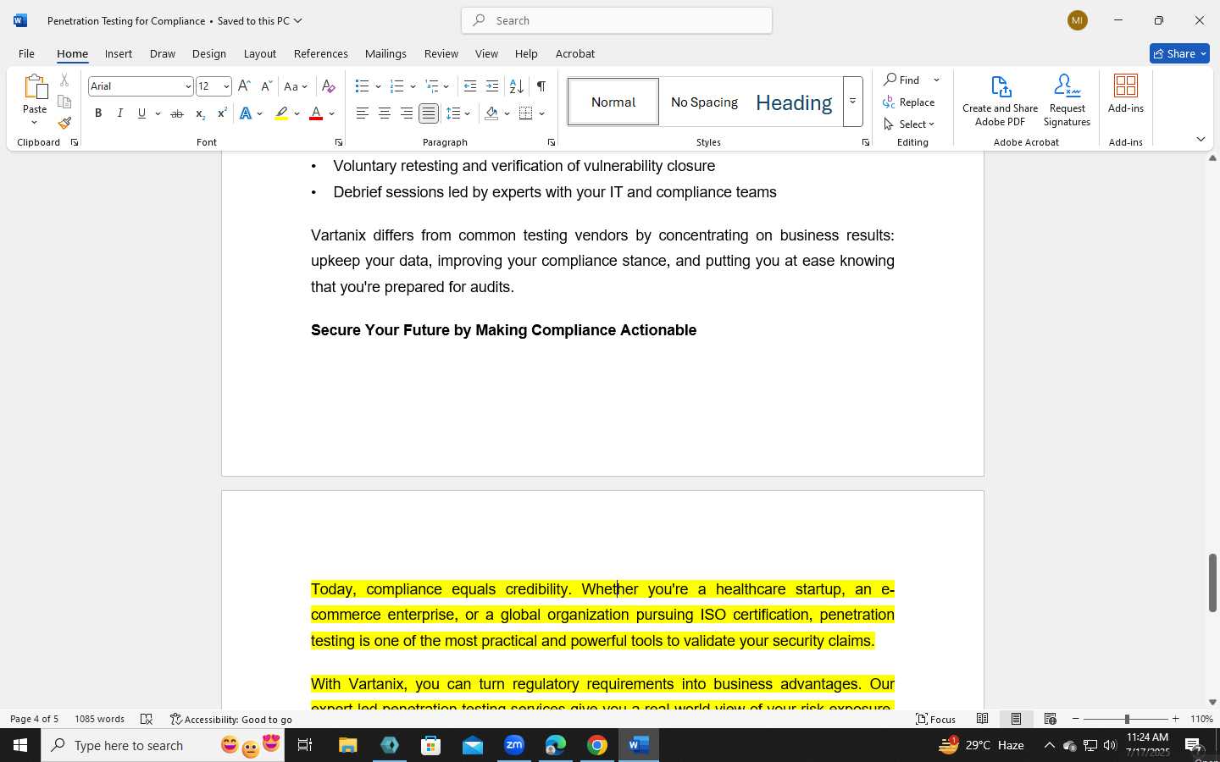Toggle underline formatting
Viewport: 1220px width, 762px height.
coord(141,113)
